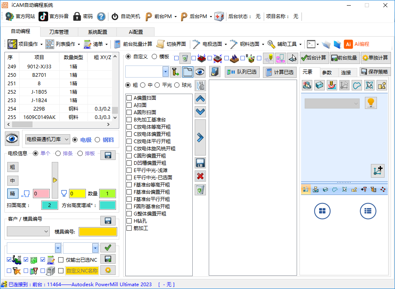Click the 队列已选 button
The image size is (395, 289).
point(242,72)
